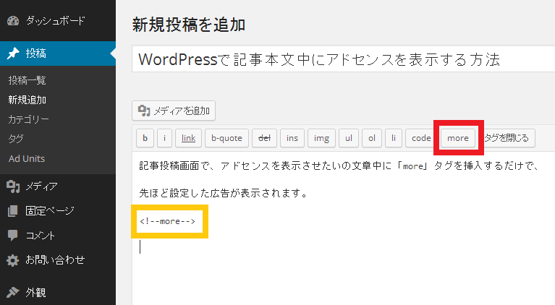Open the 投稿 menu
555x305 pixels.
[x=58, y=53]
